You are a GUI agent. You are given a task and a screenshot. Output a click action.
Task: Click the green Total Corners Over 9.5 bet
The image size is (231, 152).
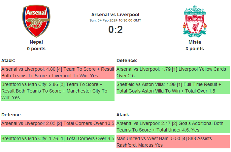pyautogui.click(x=57, y=138)
